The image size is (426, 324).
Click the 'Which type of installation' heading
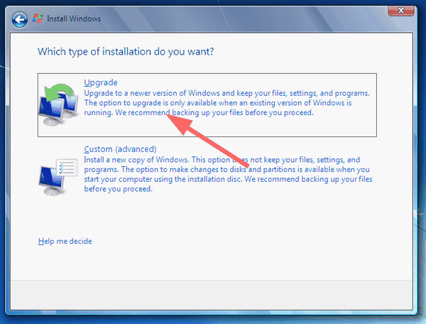[x=126, y=51]
